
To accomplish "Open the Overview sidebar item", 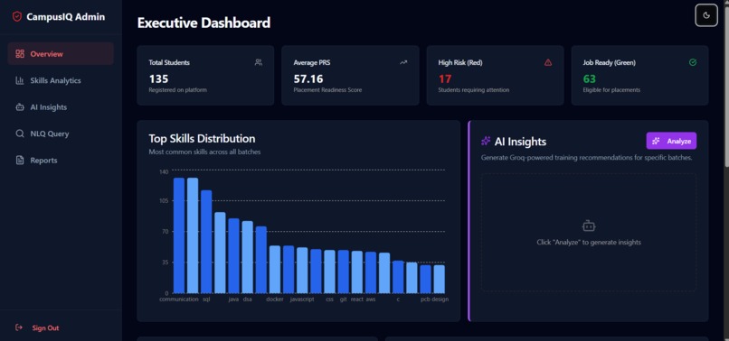I will (61, 54).
